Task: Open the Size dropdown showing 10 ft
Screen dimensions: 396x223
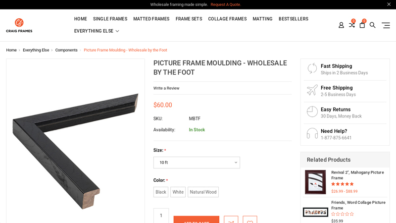Action: pos(197,163)
